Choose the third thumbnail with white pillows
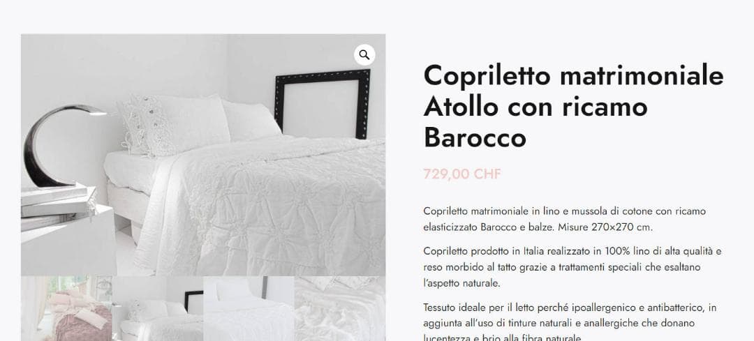The width and height of the screenshot is (754, 341). (x=249, y=308)
